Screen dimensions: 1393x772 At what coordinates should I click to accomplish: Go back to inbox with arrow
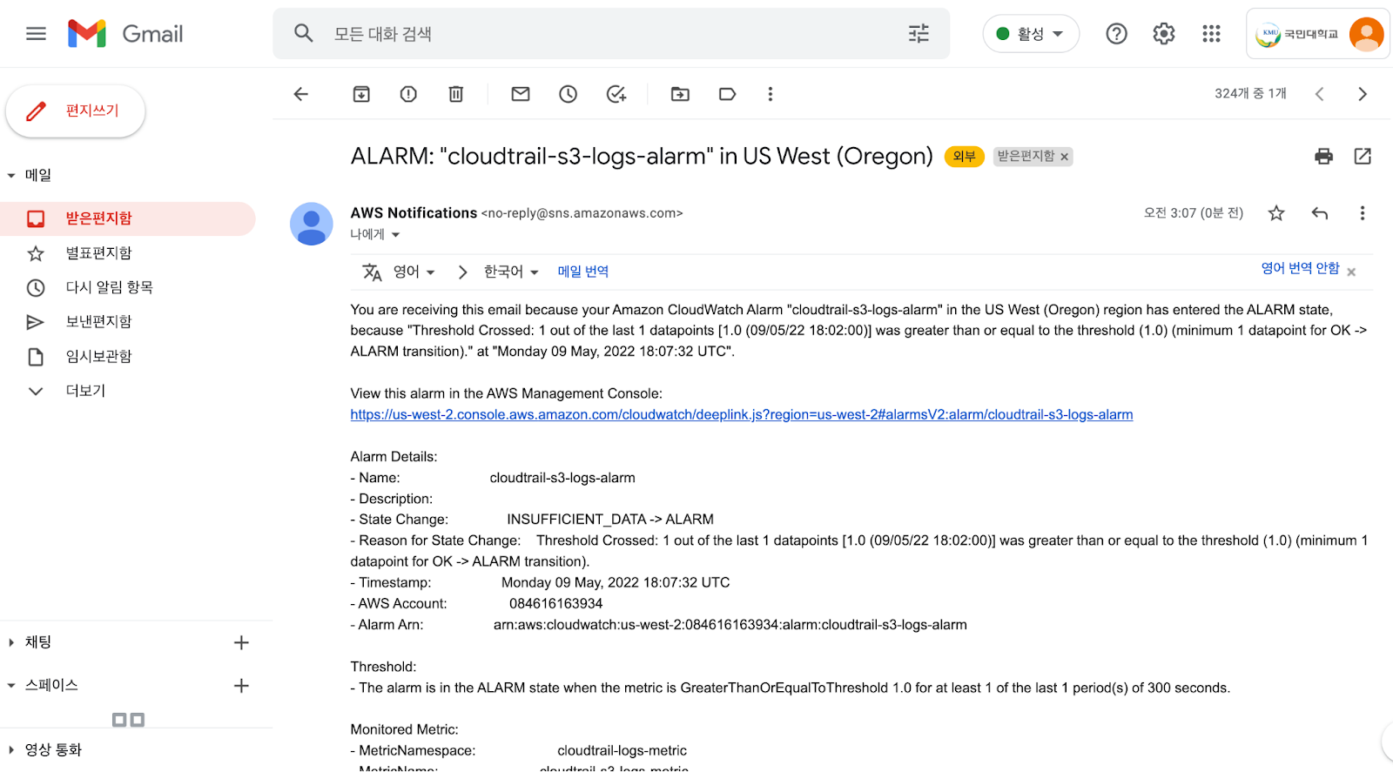pyautogui.click(x=301, y=94)
